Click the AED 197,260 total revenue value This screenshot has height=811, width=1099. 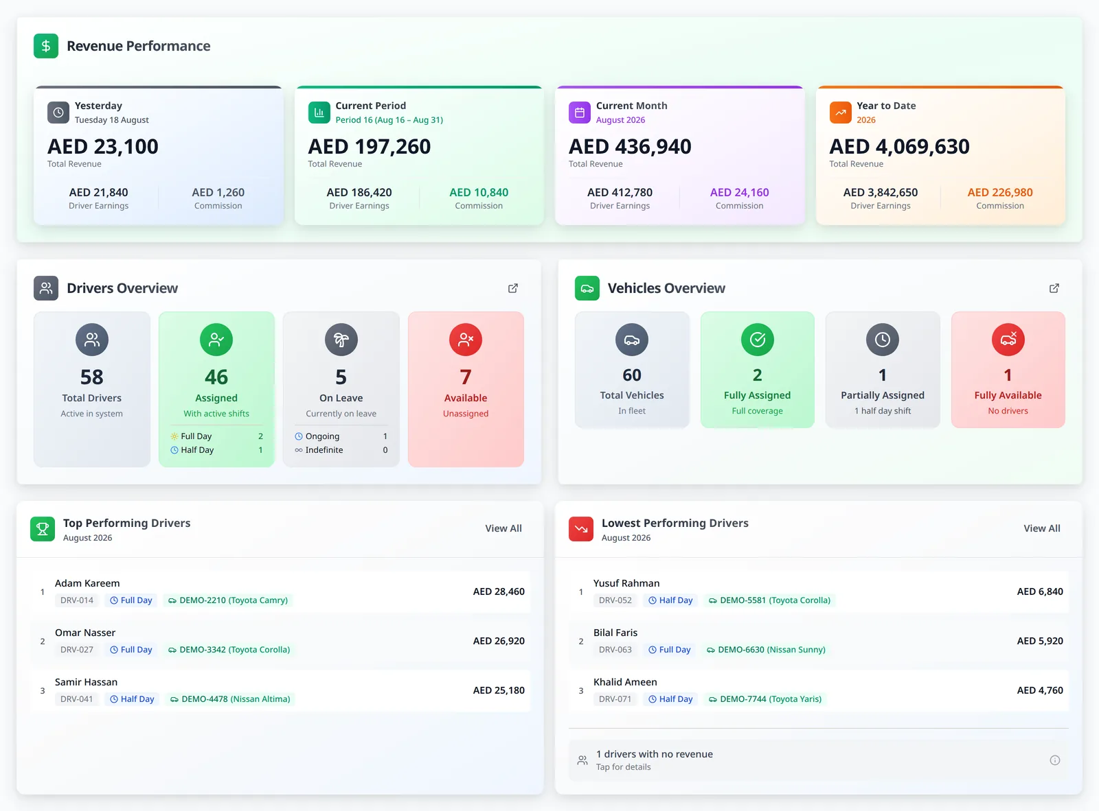click(370, 146)
